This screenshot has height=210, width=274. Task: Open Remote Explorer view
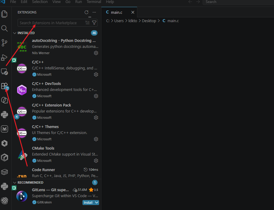(x=4, y=71)
